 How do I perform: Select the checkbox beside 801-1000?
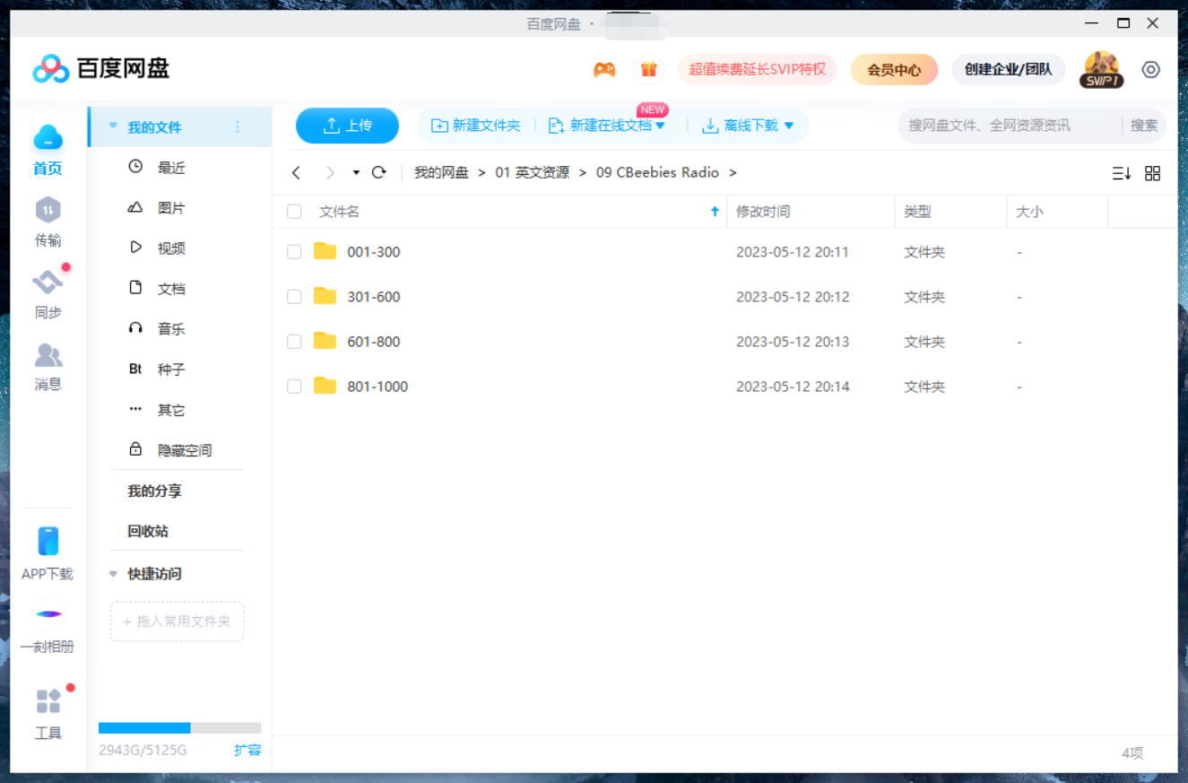[294, 387]
